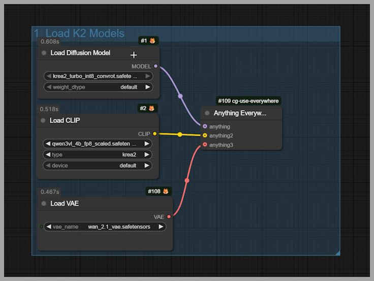Screen dimensions: 374x281
Task: Click the 0.608s execution time label
Action: [x=50, y=42]
